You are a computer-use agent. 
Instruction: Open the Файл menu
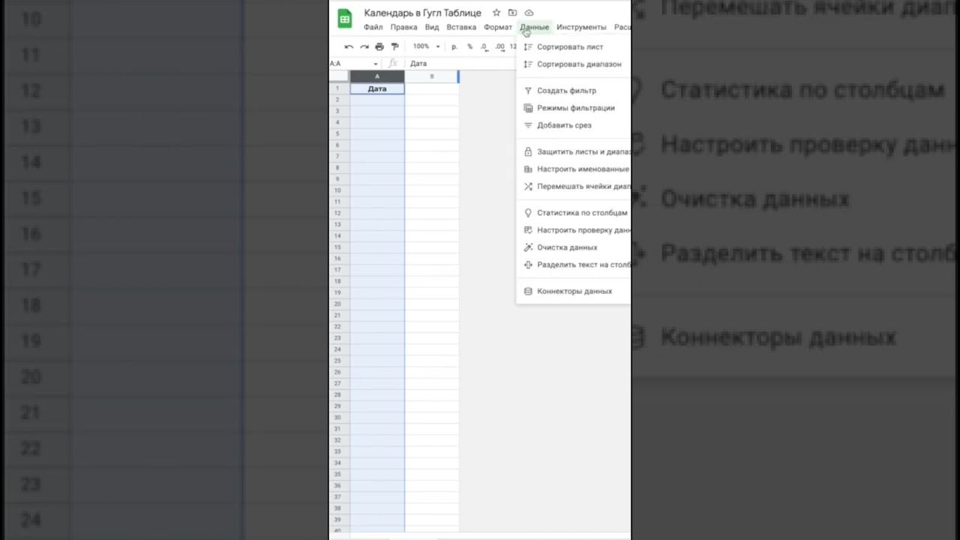[x=373, y=27]
